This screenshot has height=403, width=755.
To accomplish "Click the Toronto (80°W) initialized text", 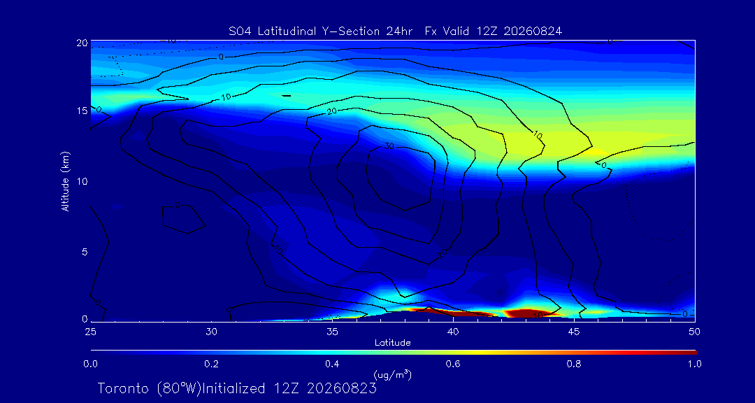I will pyautogui.click(x=237, y=388).
